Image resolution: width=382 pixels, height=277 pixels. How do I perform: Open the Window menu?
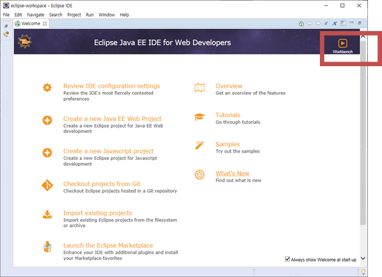pos(107,15)
